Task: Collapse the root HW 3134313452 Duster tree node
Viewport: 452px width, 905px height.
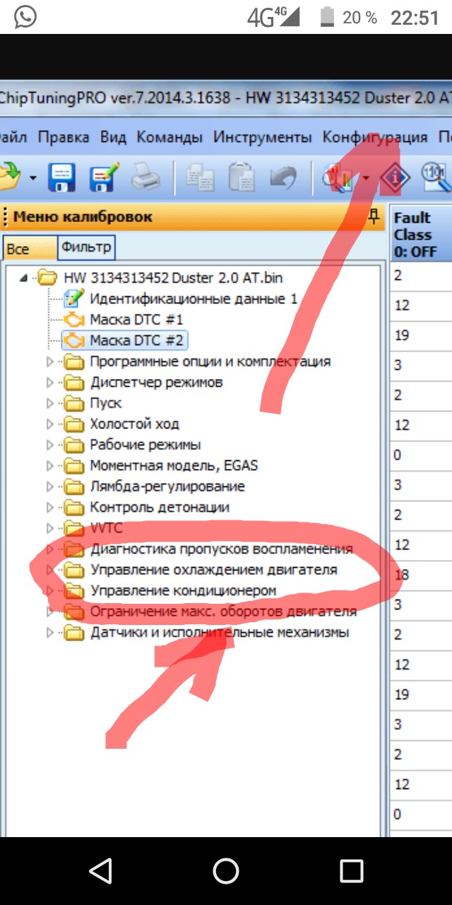Action: [x=25, y=278]
